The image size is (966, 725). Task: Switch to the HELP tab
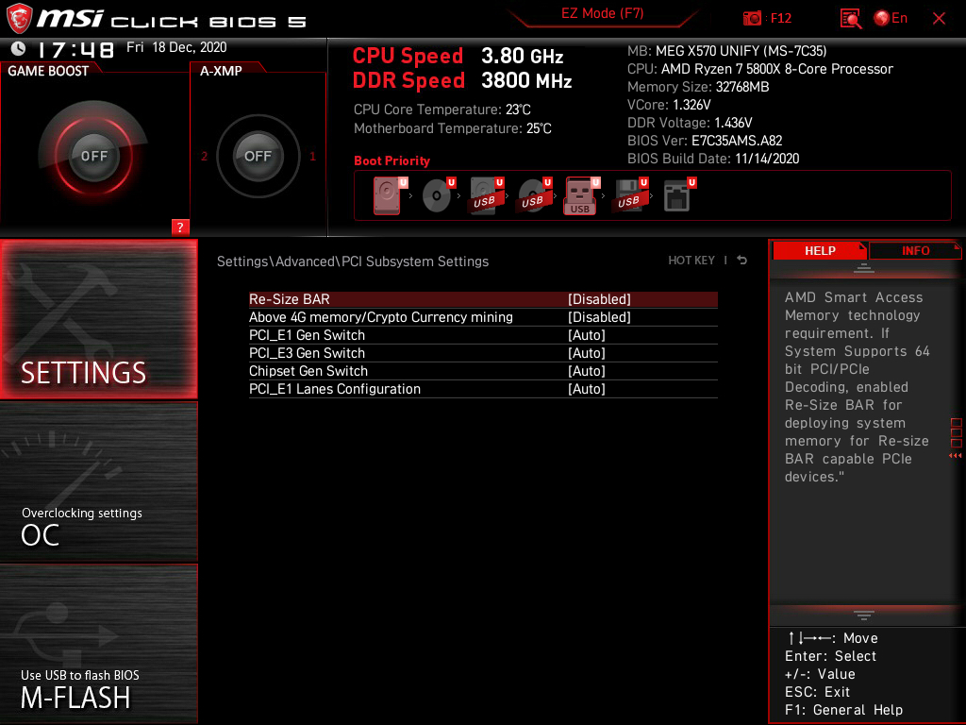point(820,250)
